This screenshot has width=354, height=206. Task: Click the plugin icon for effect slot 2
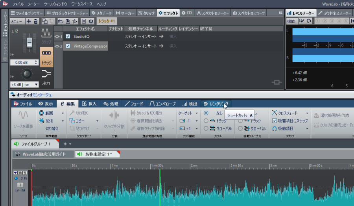click(x=57, y=46)
